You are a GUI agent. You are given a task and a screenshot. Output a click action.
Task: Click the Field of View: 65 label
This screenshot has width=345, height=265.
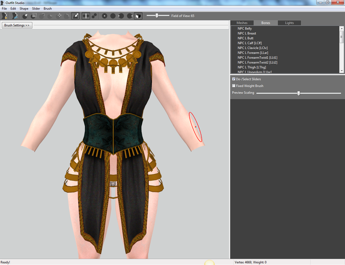click(183, 16)
